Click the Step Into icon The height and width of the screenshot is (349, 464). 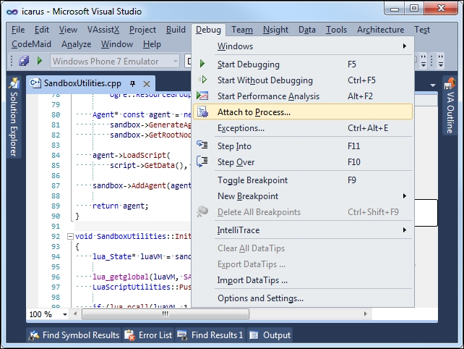click(202, 145)
